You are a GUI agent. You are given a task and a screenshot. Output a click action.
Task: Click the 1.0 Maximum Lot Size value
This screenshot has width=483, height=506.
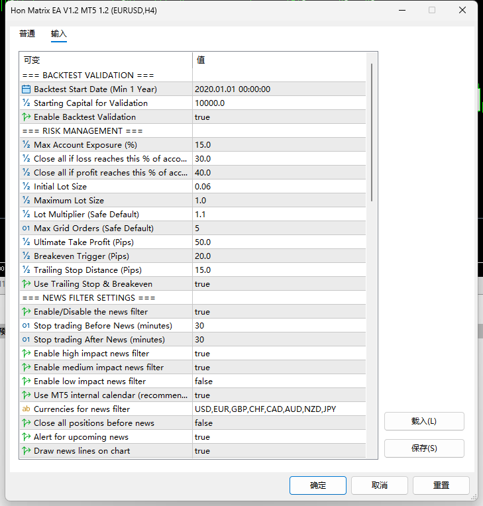(x=201, y=200)
